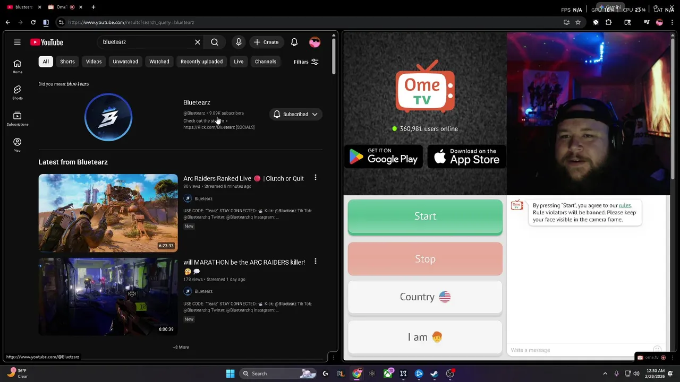Open Subscriptions in YouTube sidebar

point(18,119)
